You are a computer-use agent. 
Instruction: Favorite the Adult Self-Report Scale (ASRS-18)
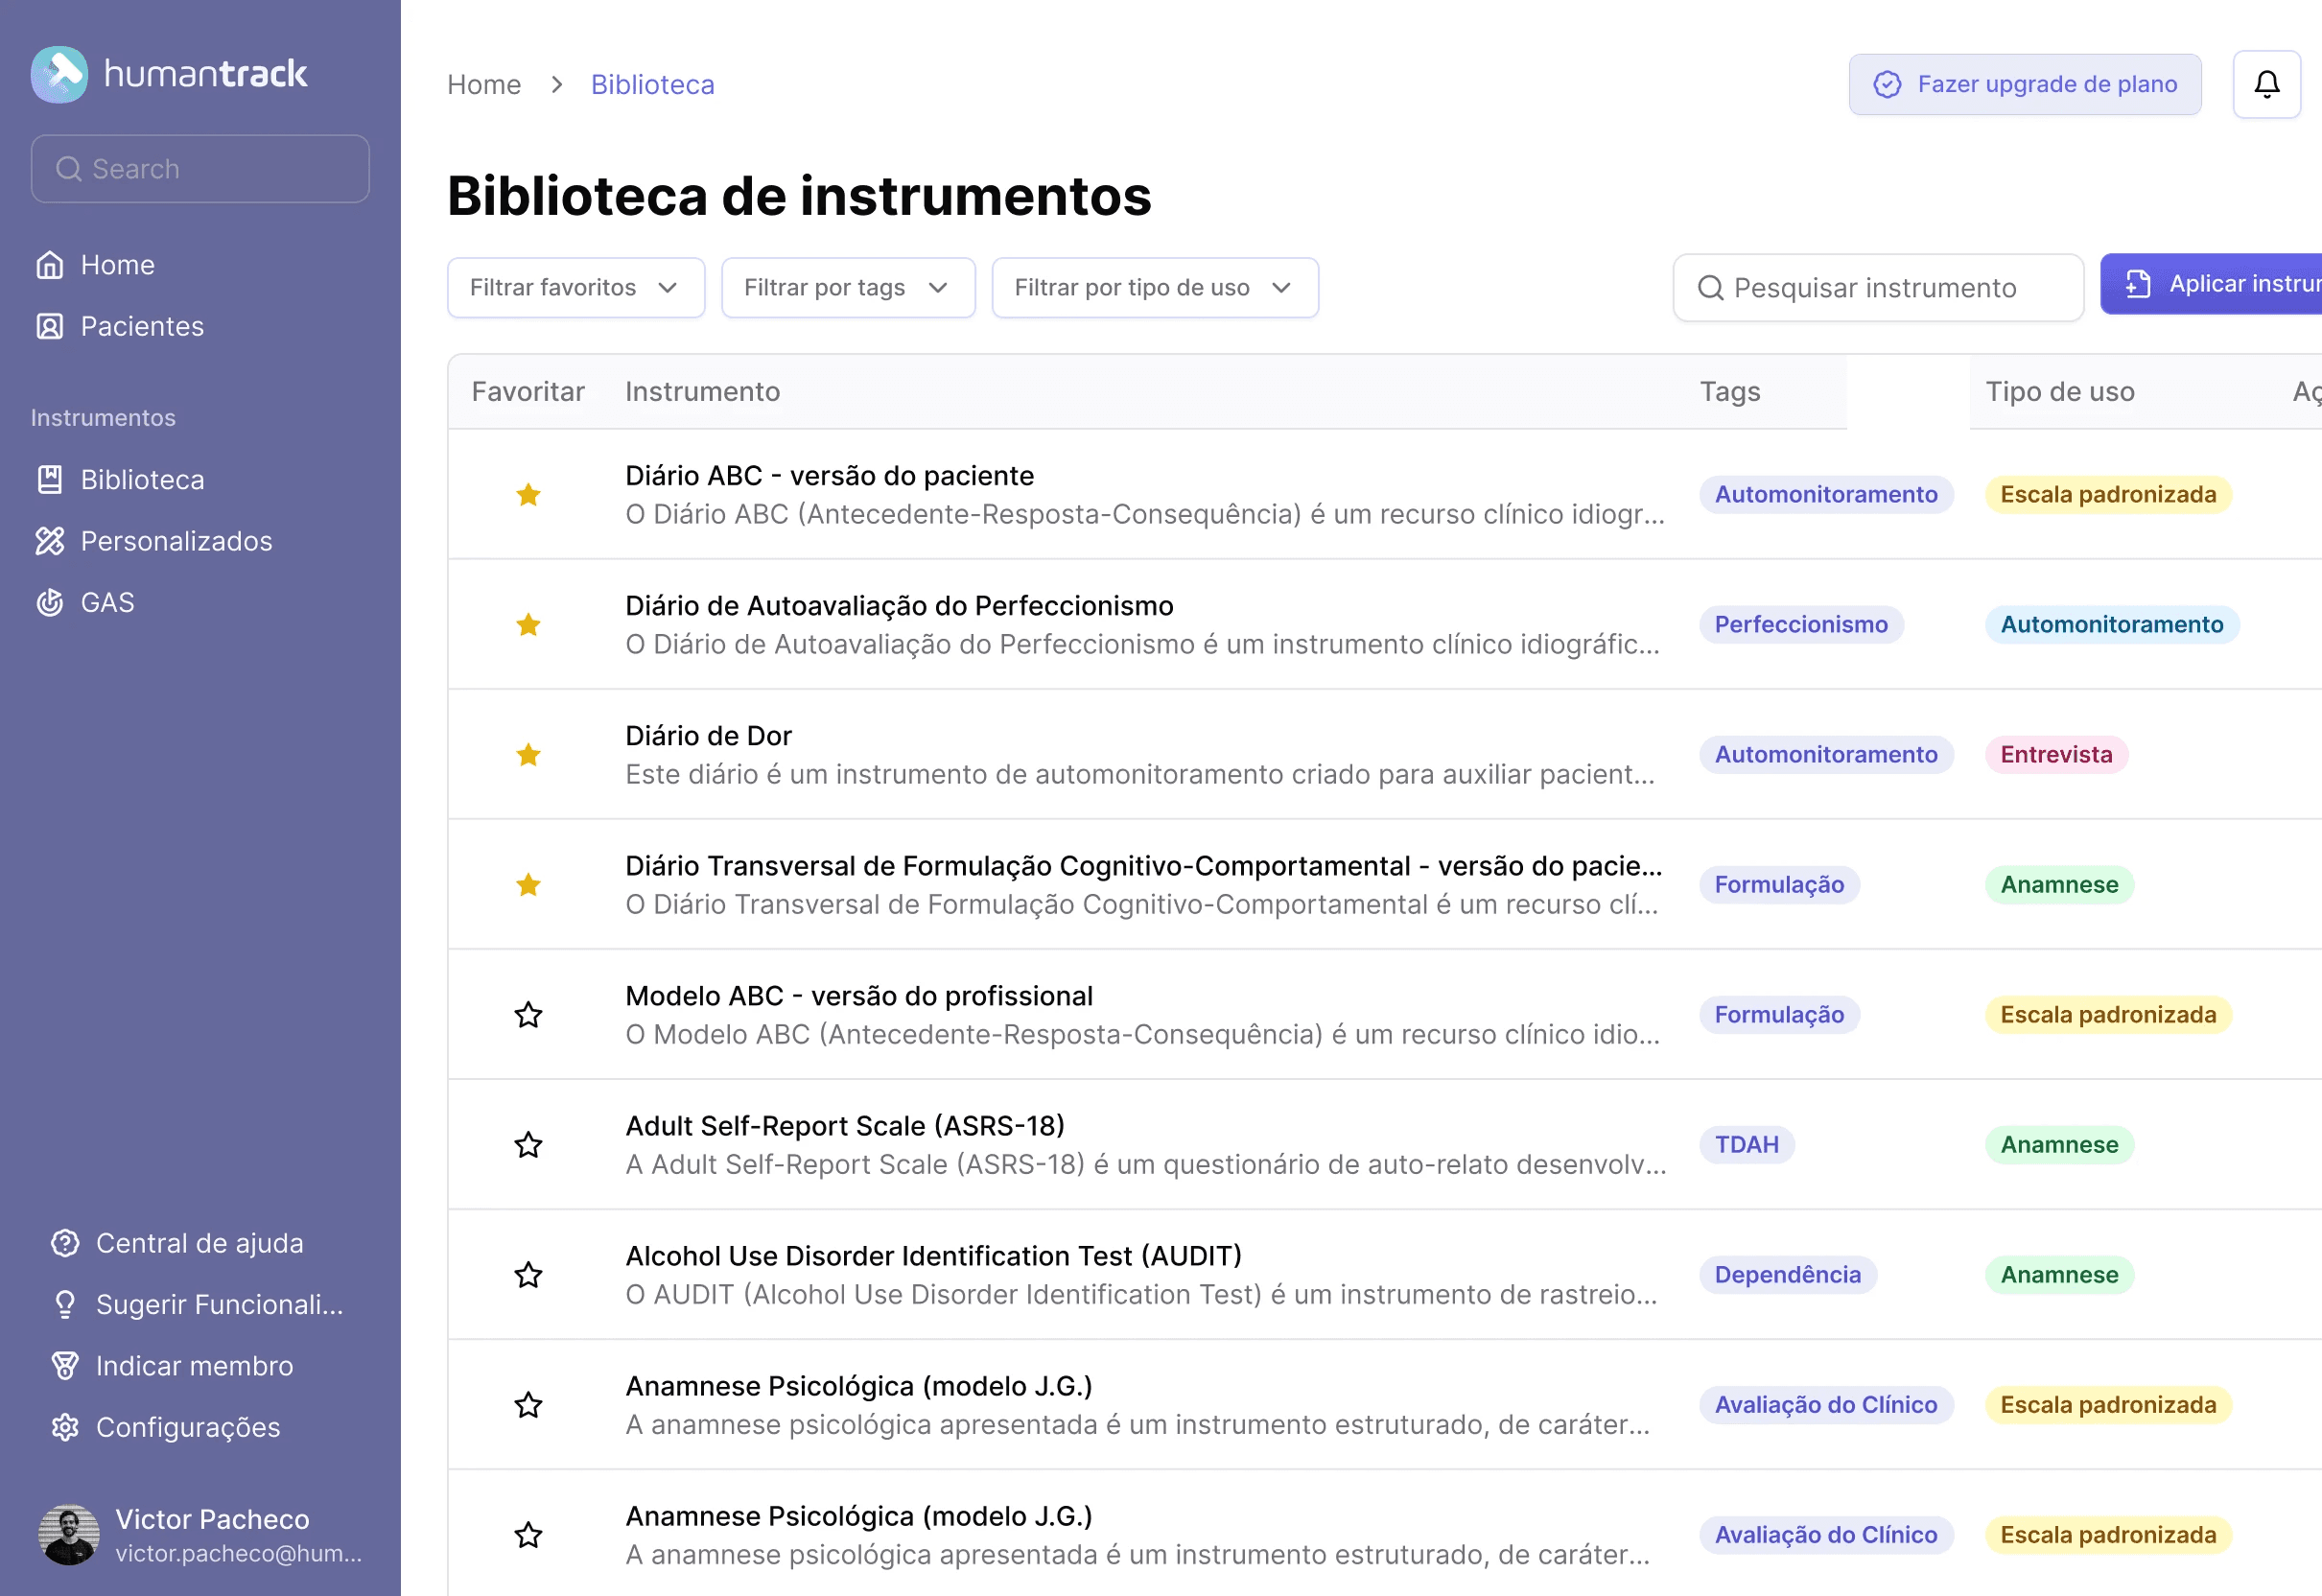pyautogui.click(x=528, y=1145)
